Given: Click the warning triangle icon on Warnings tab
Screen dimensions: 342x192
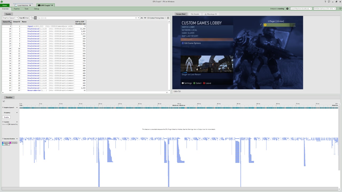Looking at the screenshot, I should [x=205, y=14].
